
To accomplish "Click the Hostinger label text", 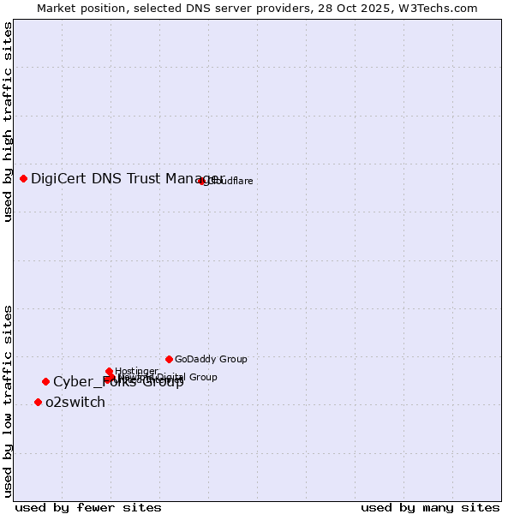I will 136,371.
